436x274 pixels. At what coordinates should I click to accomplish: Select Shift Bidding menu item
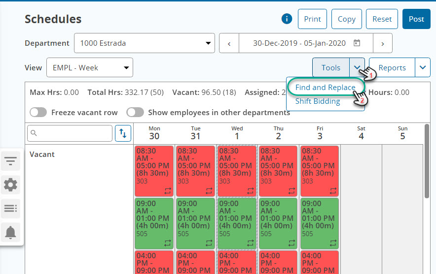pyautogui.click(x=318, y=101)
